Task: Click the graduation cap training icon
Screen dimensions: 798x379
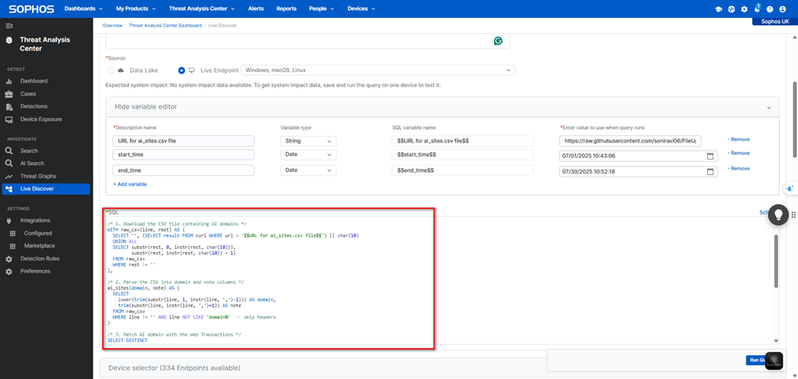Action: click(x=719, y=9)
